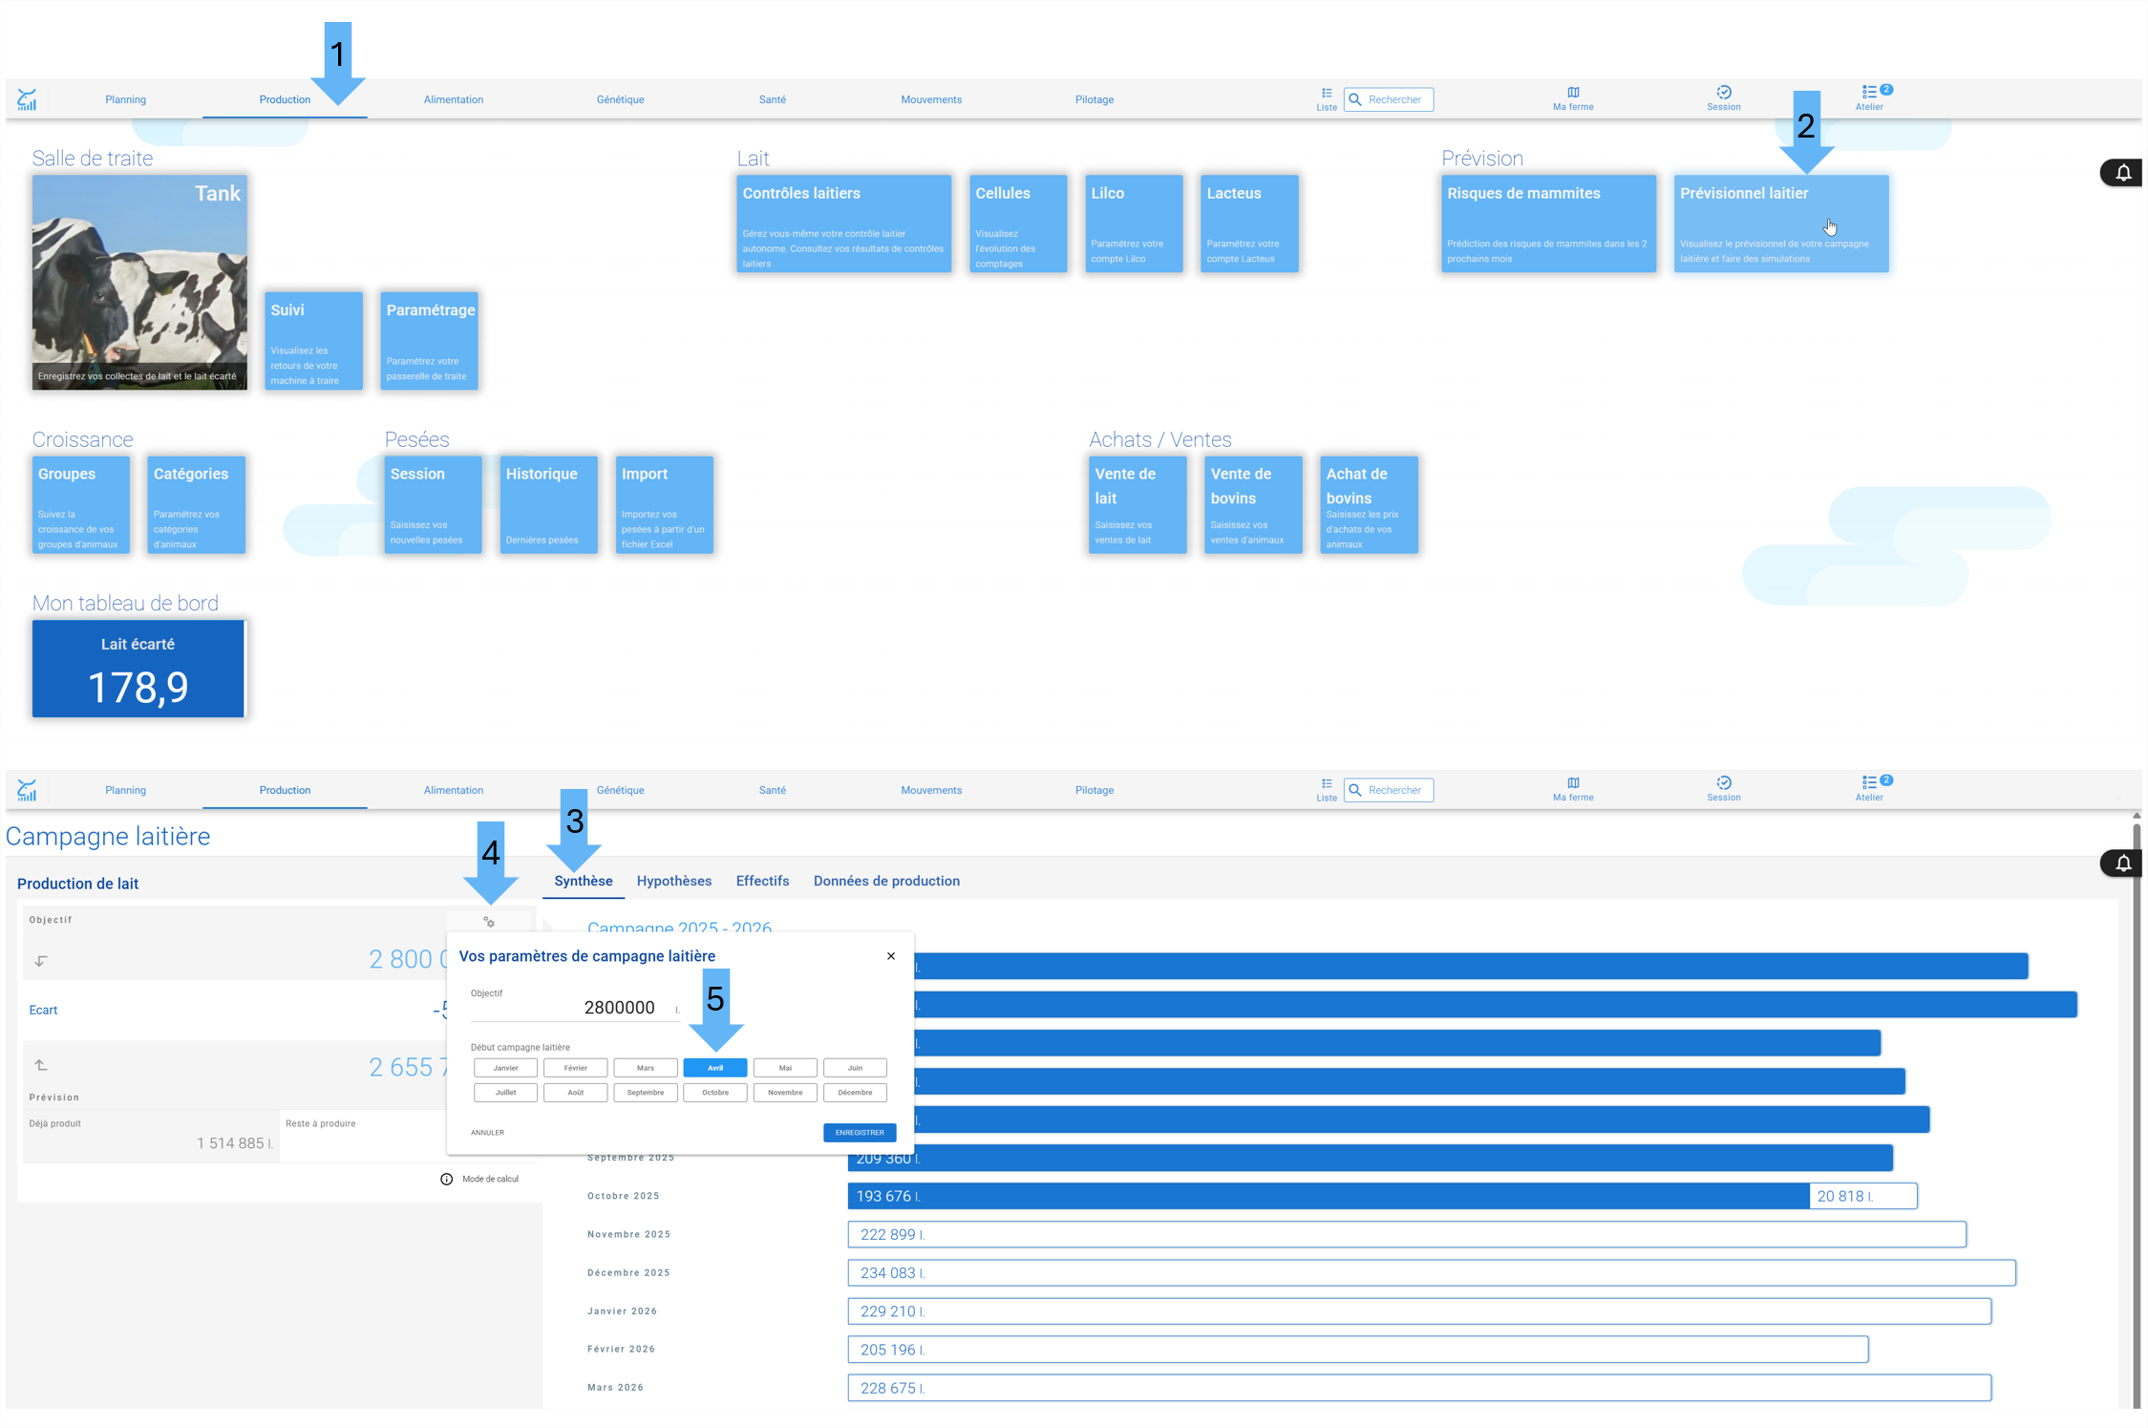Viewport: 2148px width, 1428px height.
Task: Click the Tank cow photo tile
Action: [x=139, y=282]
